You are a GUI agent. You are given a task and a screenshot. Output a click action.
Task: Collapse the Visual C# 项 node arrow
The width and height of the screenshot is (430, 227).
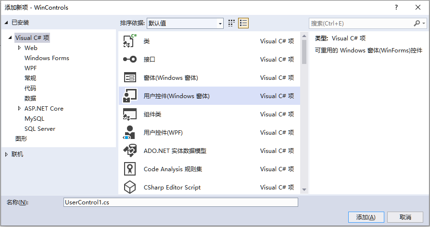click(x=10, y=38)
